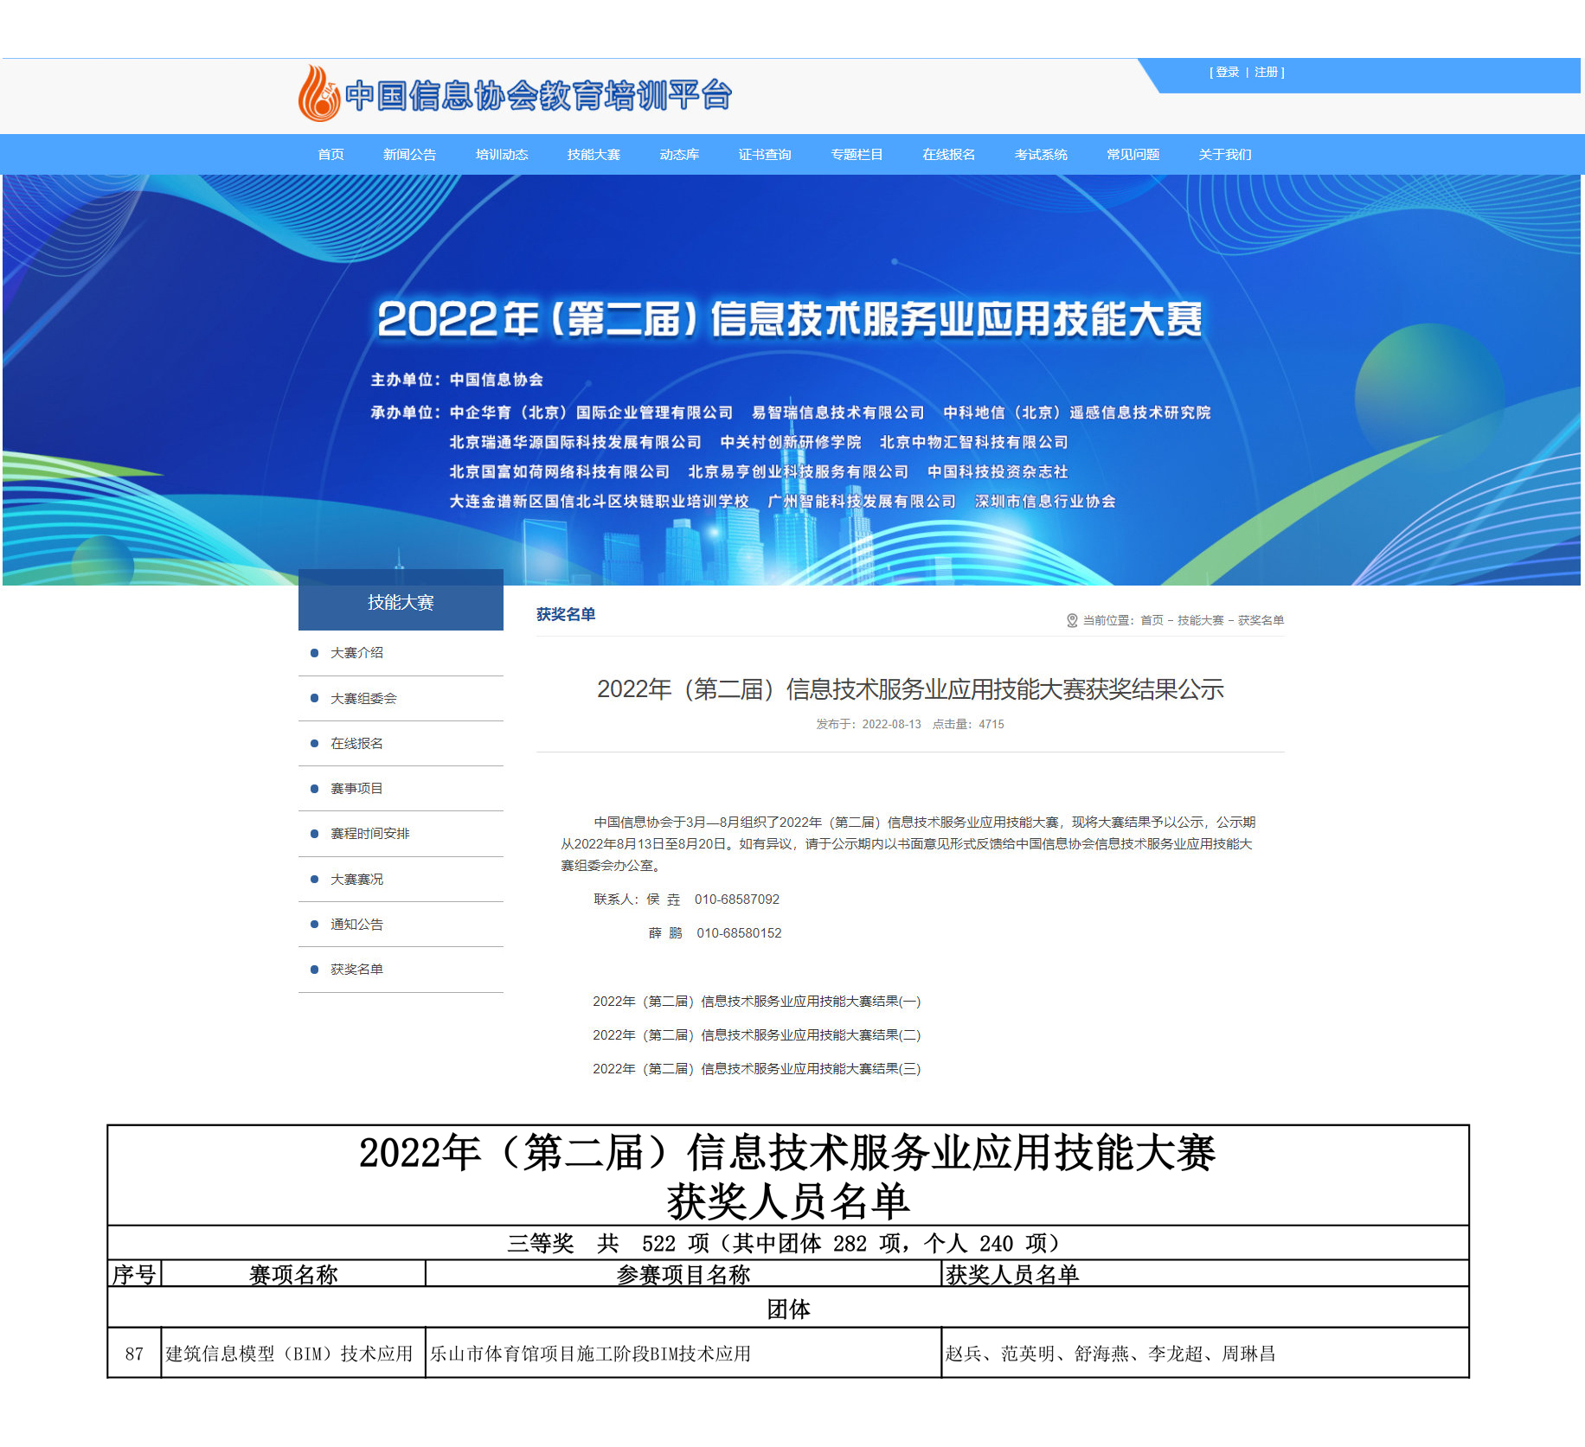Open the 登录 login link
Screen dimensions: 1585x1447
(1227, 72)
